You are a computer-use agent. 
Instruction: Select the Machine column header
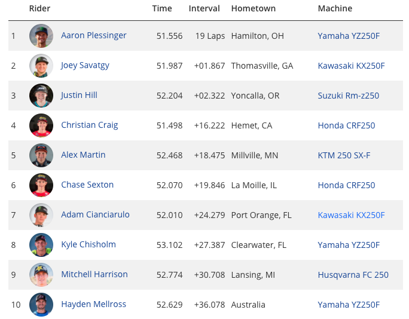[335, 8]
